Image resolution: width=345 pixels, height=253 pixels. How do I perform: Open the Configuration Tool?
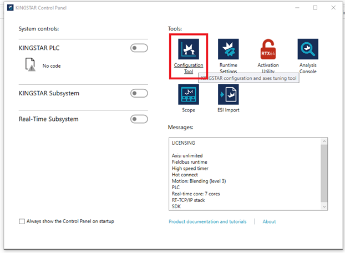[x=189, y=49]
